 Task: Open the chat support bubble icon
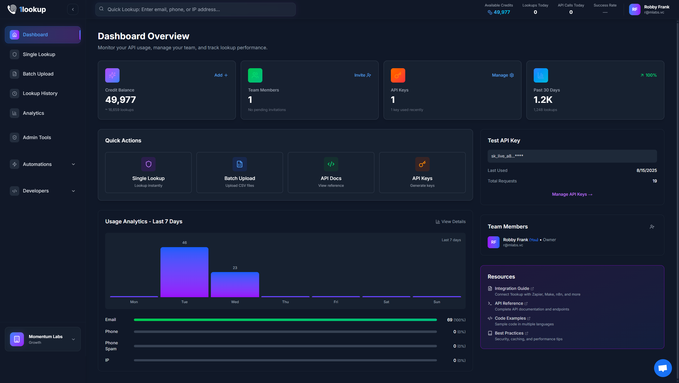point(662,368)
